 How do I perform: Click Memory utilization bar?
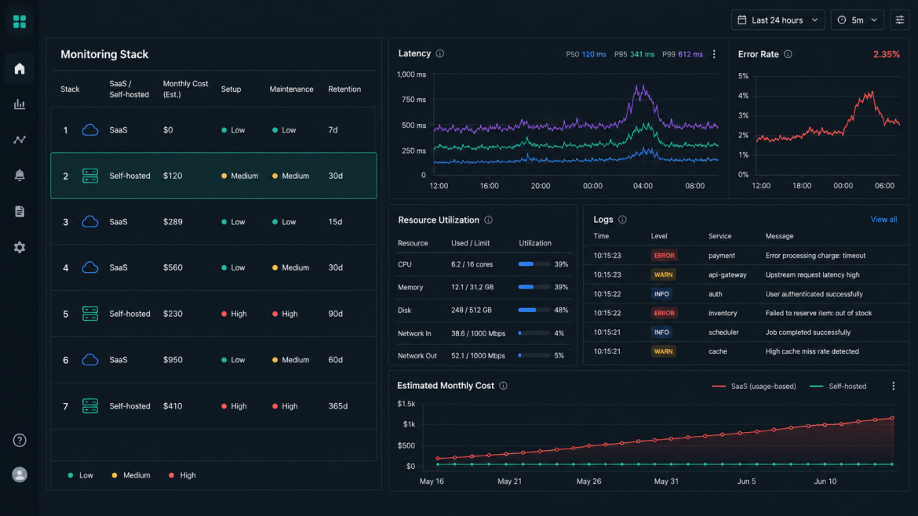pos(534,287)
